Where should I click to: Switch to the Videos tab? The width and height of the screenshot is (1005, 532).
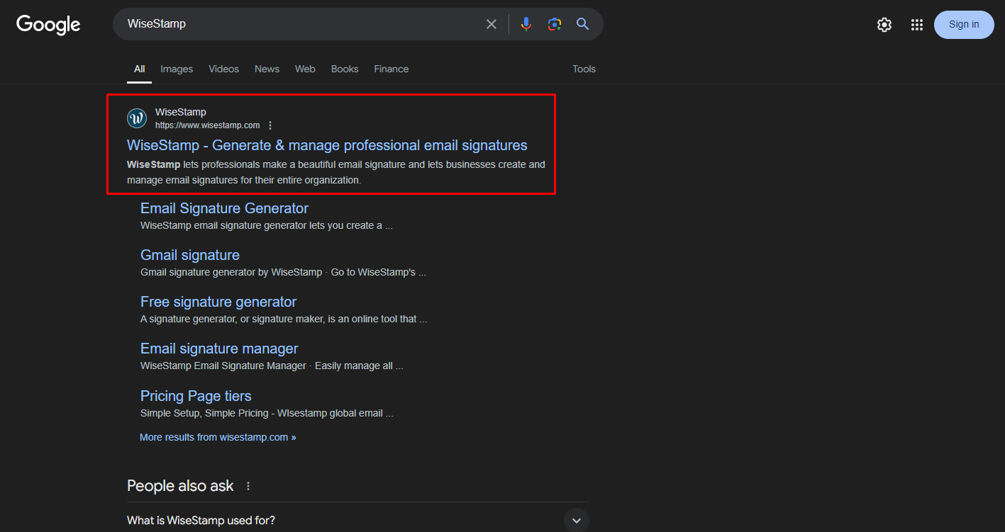coord(223,69)
